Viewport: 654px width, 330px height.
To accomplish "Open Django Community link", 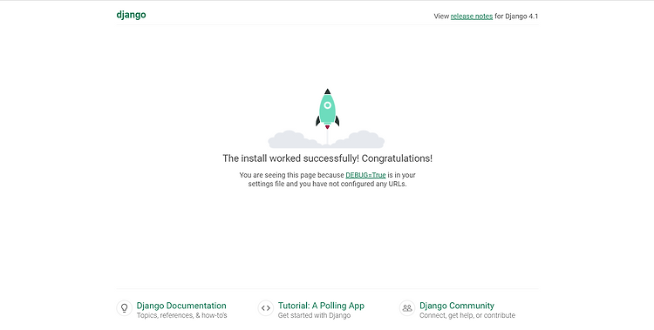I will (457, 306).
